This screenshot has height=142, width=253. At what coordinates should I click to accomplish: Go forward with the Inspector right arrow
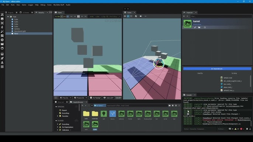(187, 16)
